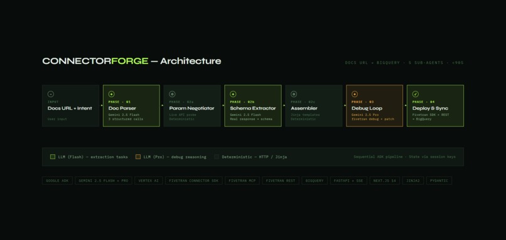Click the 'Docs URL + Intent' card title
The image size is (506, 240).
coord(70,108)
